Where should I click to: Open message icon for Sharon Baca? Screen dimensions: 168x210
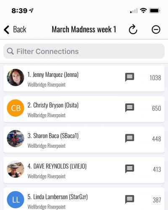point(129,138)
